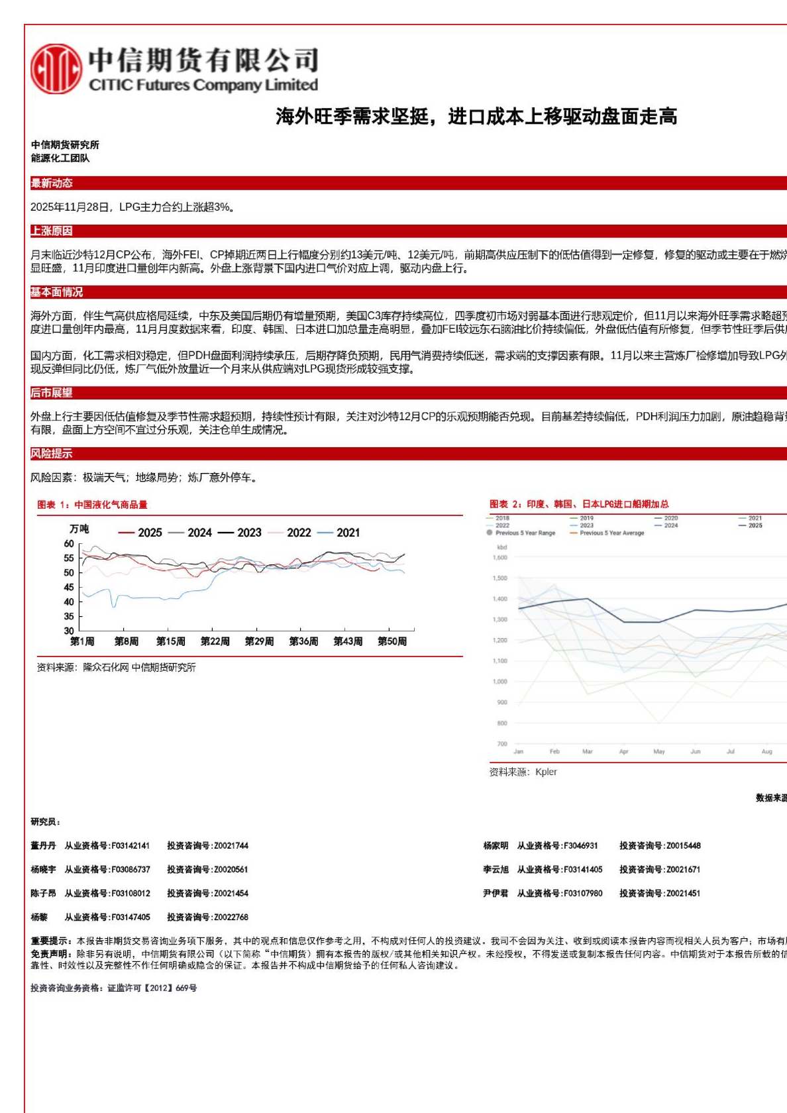Select the 基本面情况 section header
Screen dimensions: 787x1113
point(57,292)
